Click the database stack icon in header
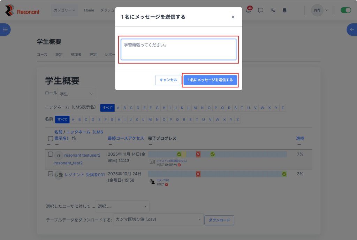Viewport: 357px width, 240px height. 284,10
